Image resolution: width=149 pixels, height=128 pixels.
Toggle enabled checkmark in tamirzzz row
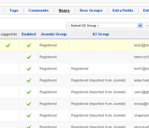point(29,57)
